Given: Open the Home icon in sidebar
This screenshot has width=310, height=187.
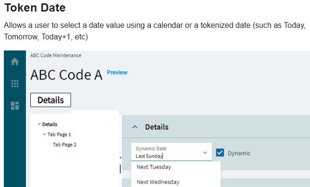Looking at the screenshot, I should (15, 62).
